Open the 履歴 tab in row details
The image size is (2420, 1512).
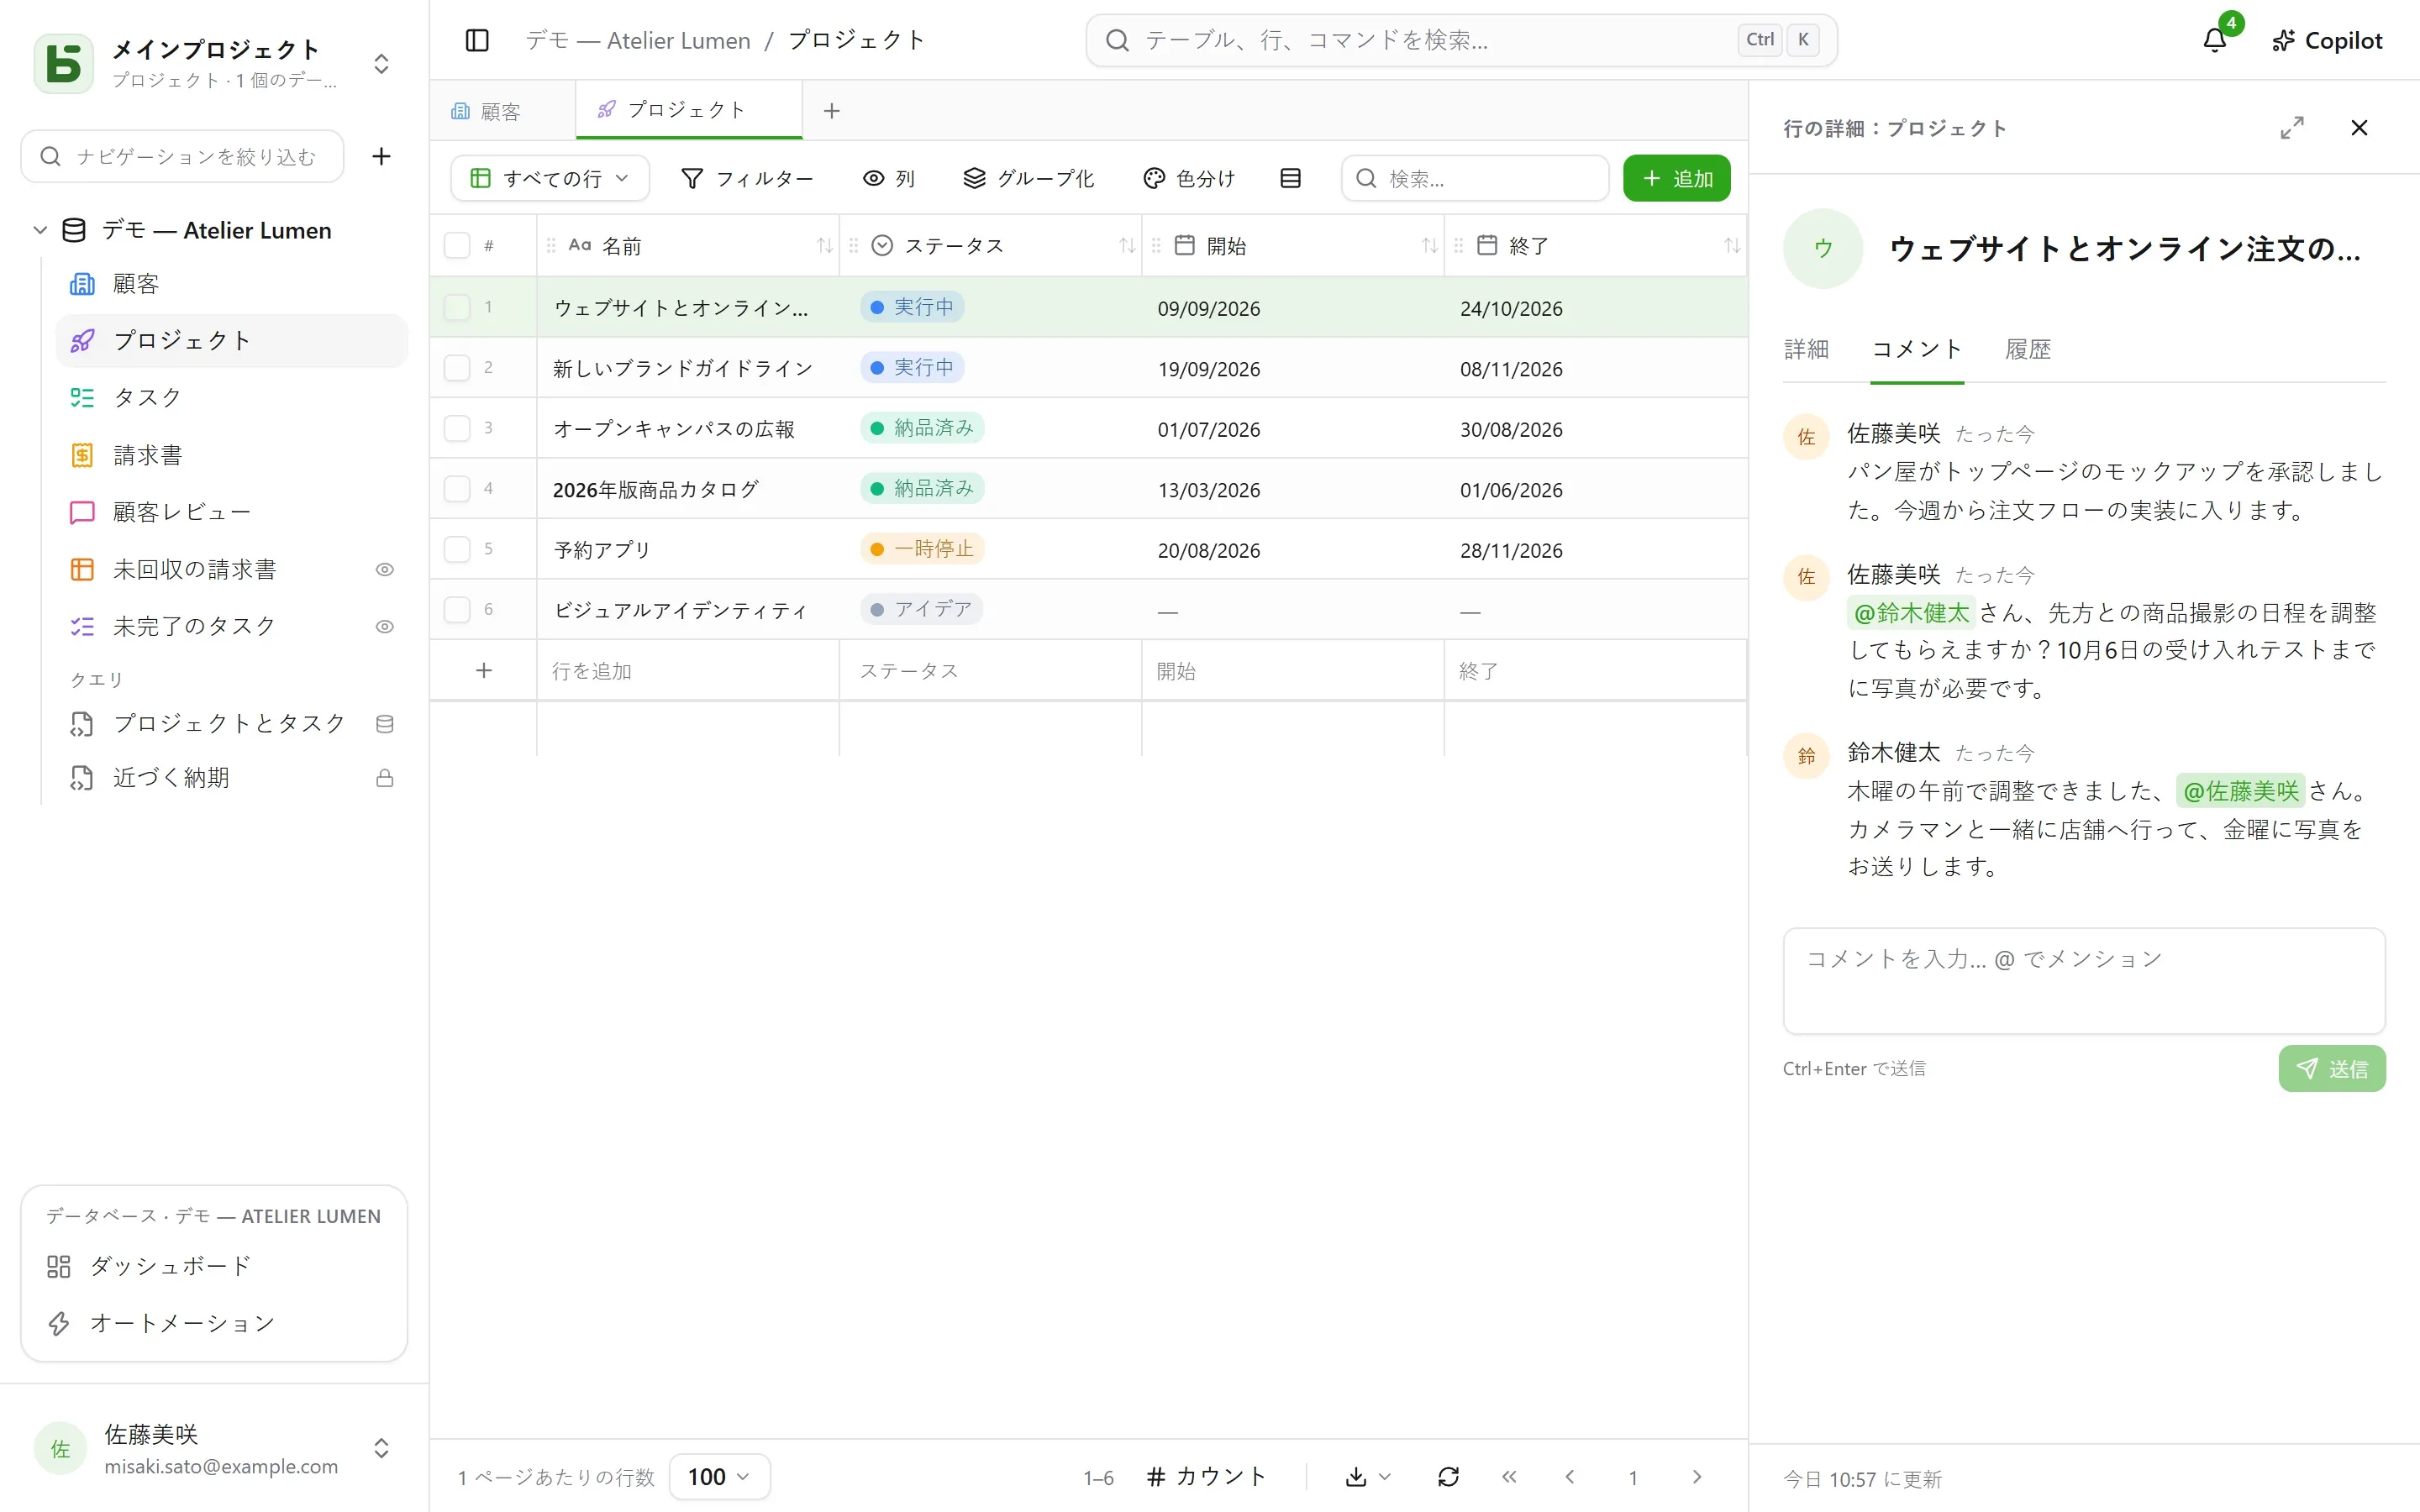tap(2028, 349)
